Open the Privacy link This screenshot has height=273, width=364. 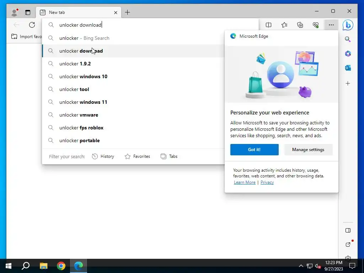[x=267, y=182]
